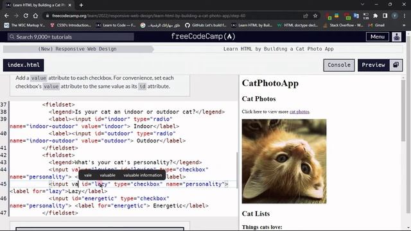
Task: Toggle the Console pane
Action: (x=339, y=65)
